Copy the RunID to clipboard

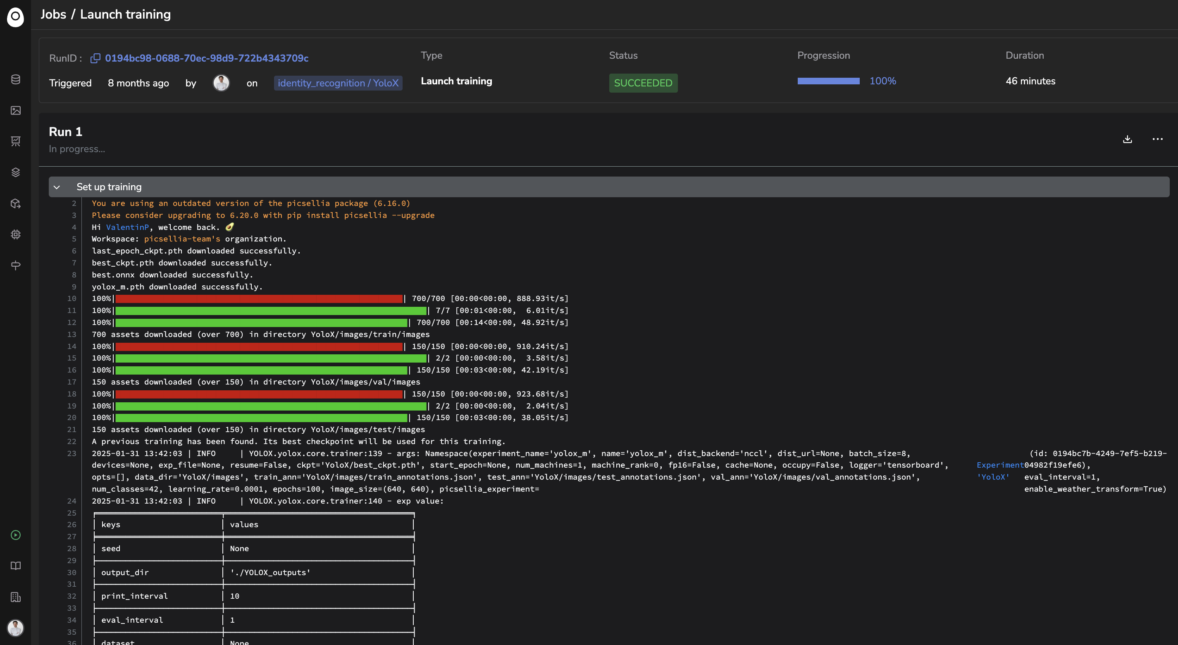click(x=95, y=58)
